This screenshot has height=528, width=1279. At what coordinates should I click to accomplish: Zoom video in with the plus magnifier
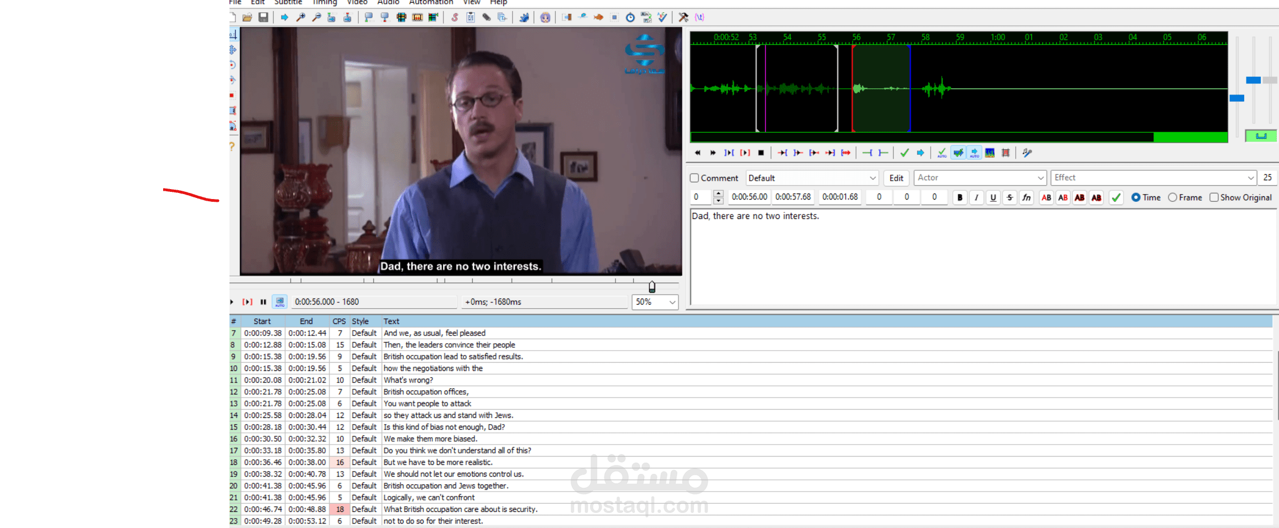coord(300,18)
